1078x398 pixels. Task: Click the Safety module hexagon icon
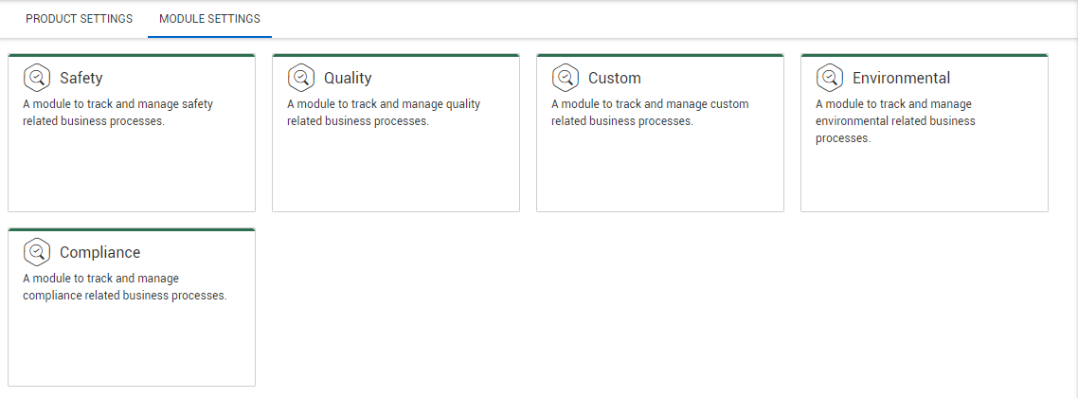click(x=36, y=78)
